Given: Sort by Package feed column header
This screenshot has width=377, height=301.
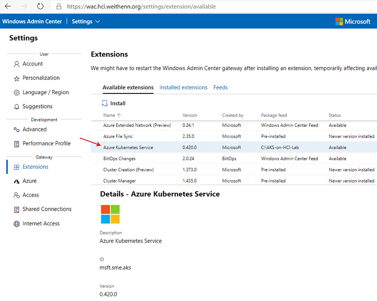Looking at the screenshot, I should [274, 115].
